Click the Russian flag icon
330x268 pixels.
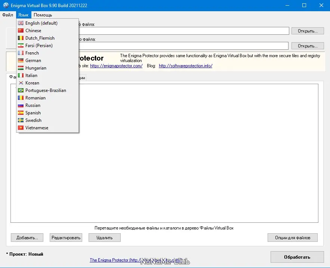click(21, 105)
